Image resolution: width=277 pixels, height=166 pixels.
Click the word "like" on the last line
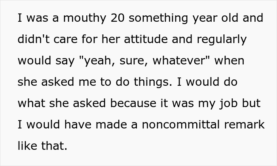pyautogui.click(x=27, y=146)
